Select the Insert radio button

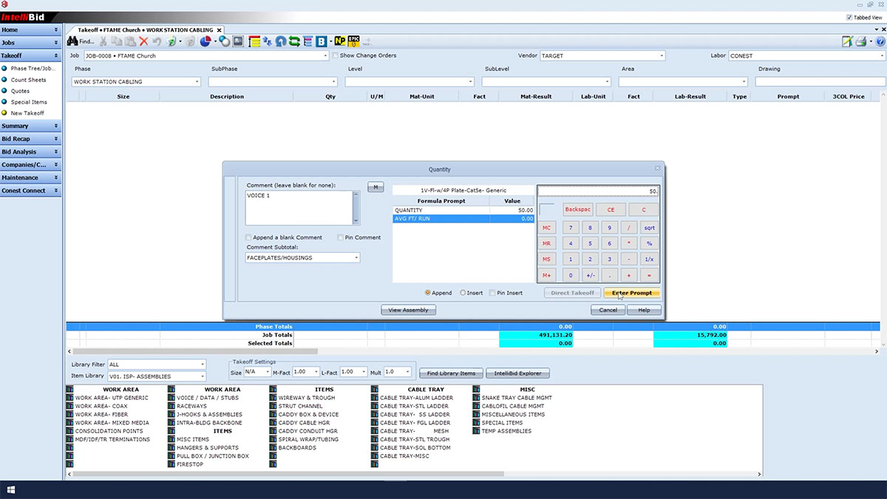point(463,293)
